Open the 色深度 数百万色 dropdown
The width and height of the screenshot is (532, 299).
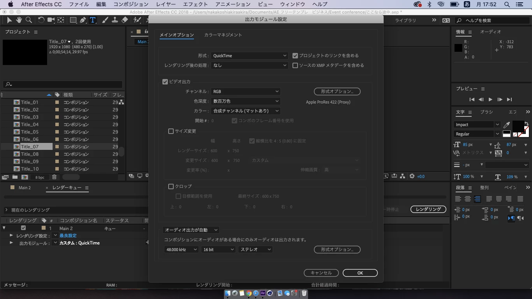pos(246,101)
